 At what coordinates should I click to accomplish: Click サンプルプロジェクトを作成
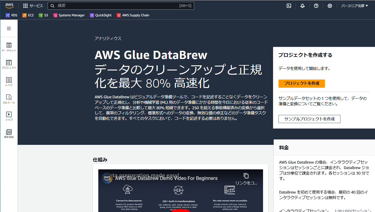[309, 119]
